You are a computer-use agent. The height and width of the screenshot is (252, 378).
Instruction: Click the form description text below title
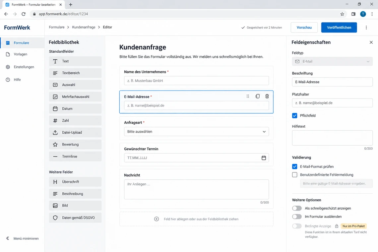[x=191, y=57]
